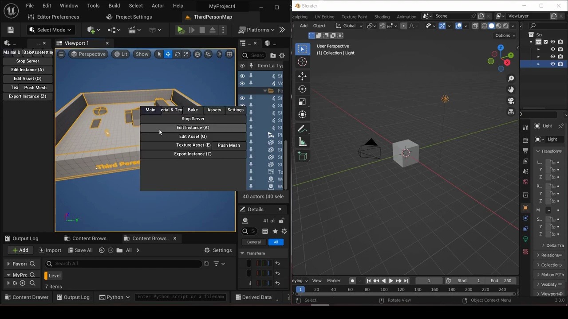Open Outliner settings gear in Unreal
Screen dimensions: 568x319
pos(282,55)
